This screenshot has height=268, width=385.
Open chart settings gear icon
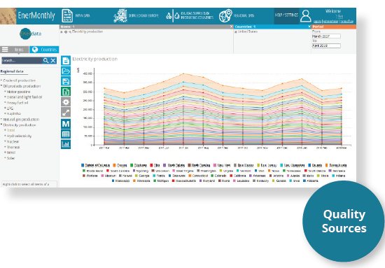tap(66, 102)
